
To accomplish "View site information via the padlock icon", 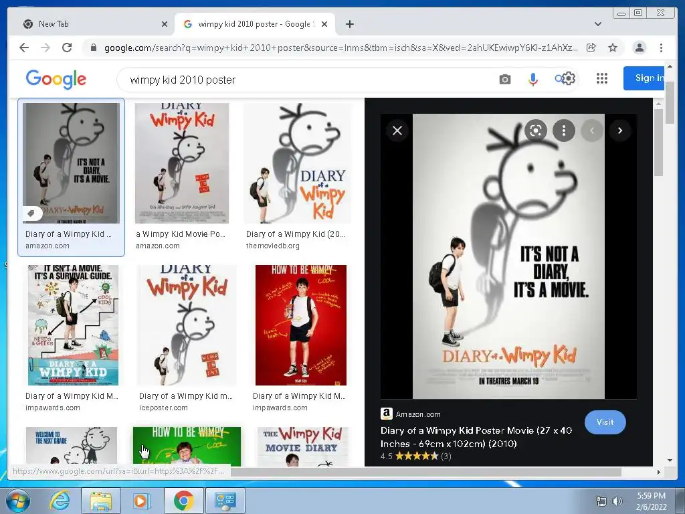I will pos(93,48).
